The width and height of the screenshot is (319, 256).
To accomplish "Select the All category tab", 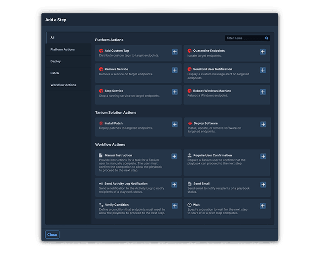I will click(x=69, y=37).
